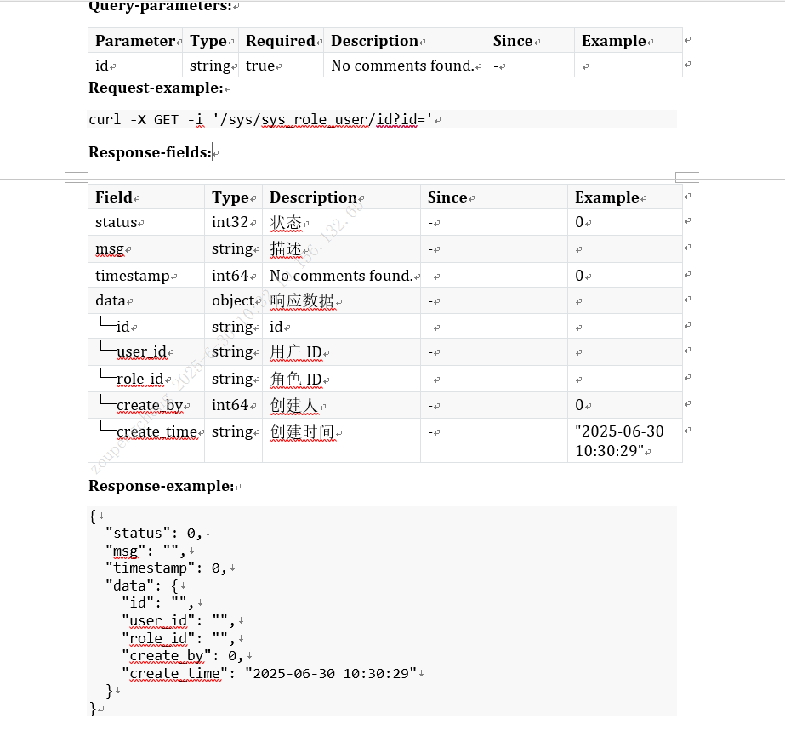Click the "角色 ID" description cell
The width and height of the screenshot is (785, 742).
tap(296, 379)
